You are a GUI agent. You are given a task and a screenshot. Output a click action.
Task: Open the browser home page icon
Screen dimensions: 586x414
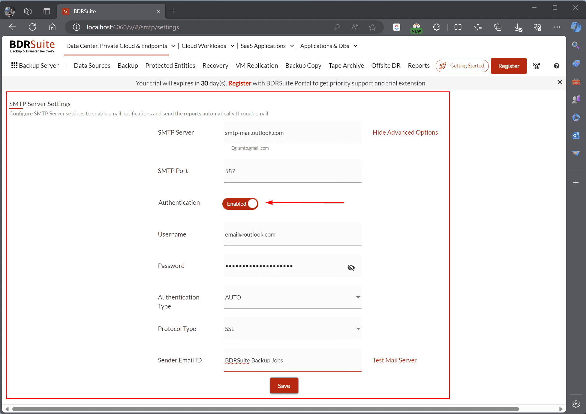tap(52, 27)
